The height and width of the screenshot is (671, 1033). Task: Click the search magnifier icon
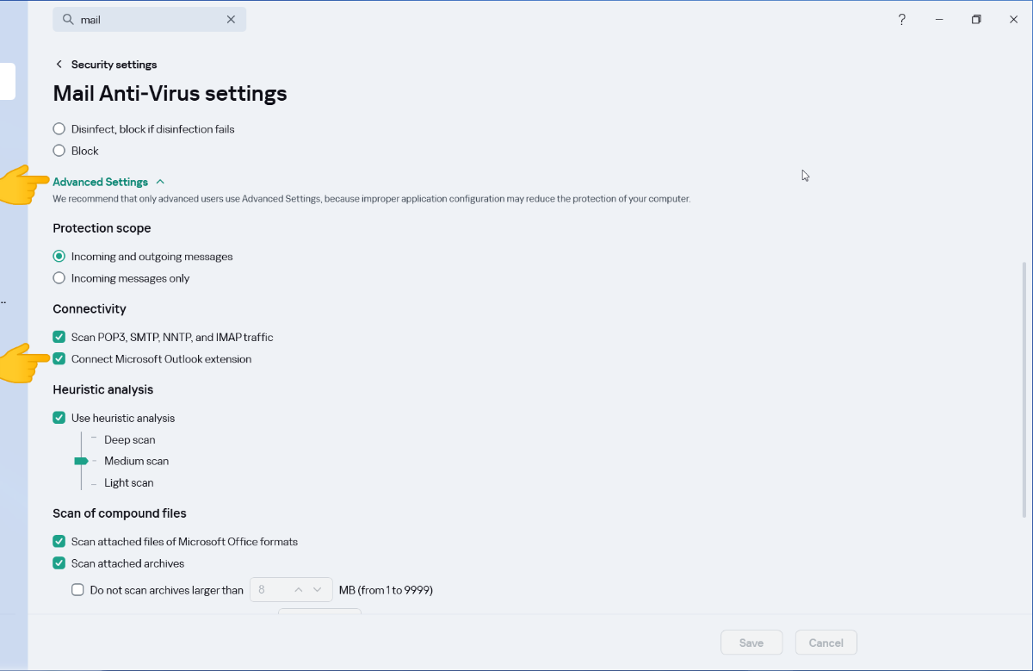pos(67,20)
